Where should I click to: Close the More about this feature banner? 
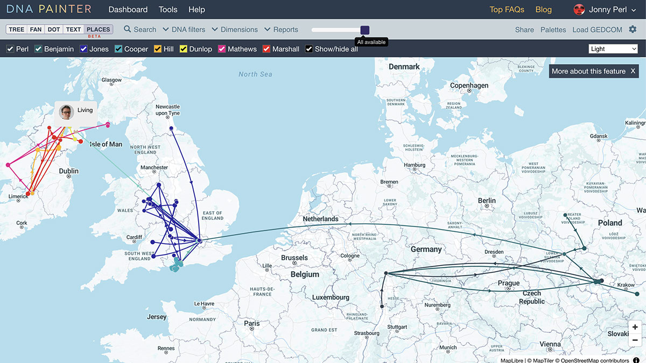pos(633,71)
